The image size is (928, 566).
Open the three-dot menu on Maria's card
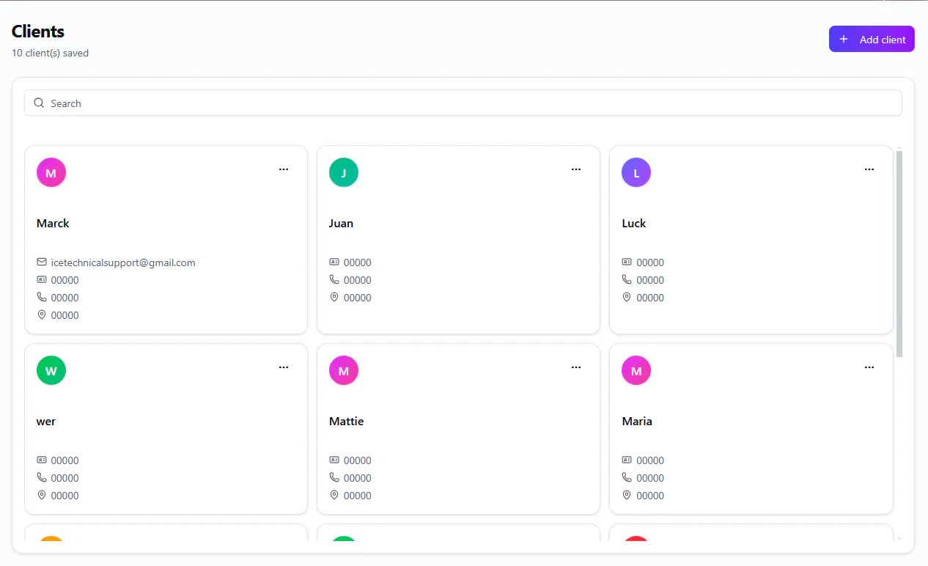tap(869, 367)
